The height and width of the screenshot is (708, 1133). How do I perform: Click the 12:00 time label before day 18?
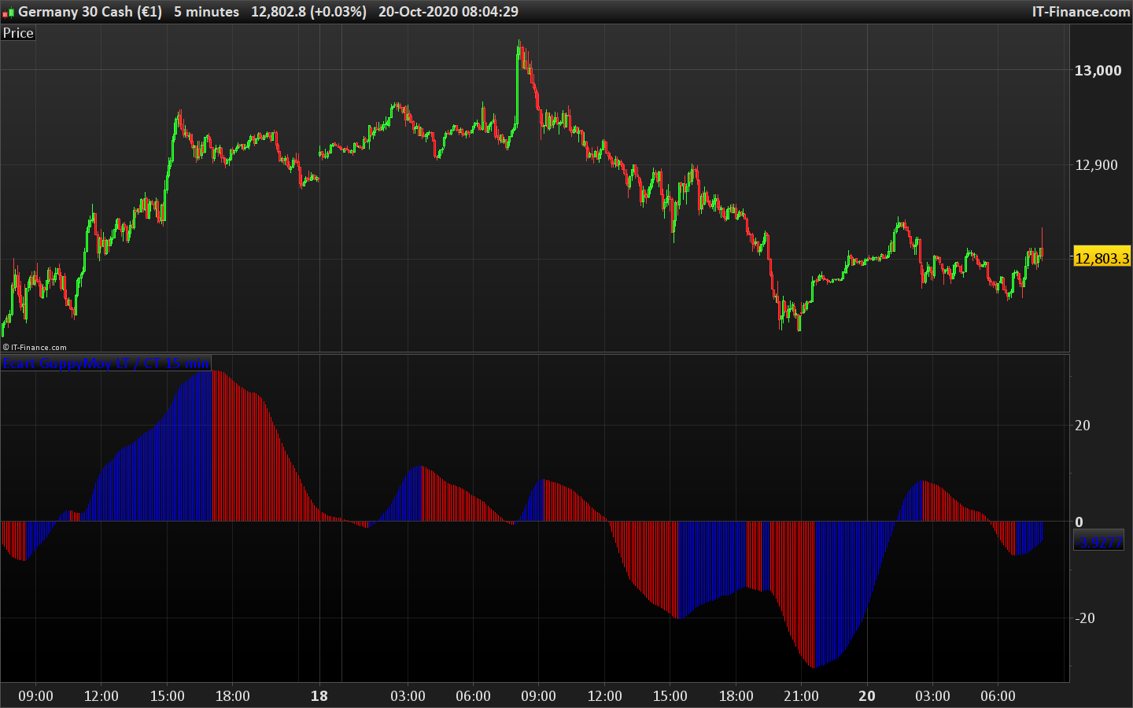click(101, 696)
